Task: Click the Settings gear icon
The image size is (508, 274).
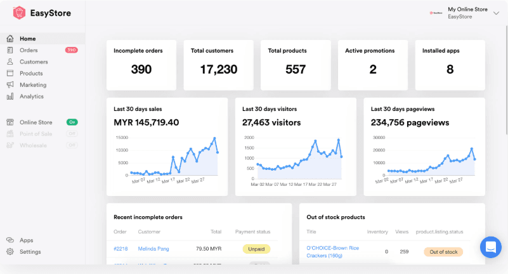Action: click(x=10, y=252)
